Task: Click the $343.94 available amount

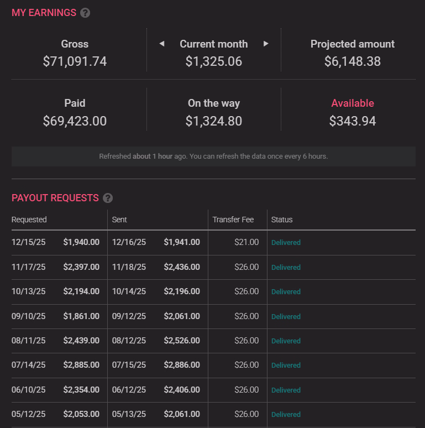Action: coord(353,121)
